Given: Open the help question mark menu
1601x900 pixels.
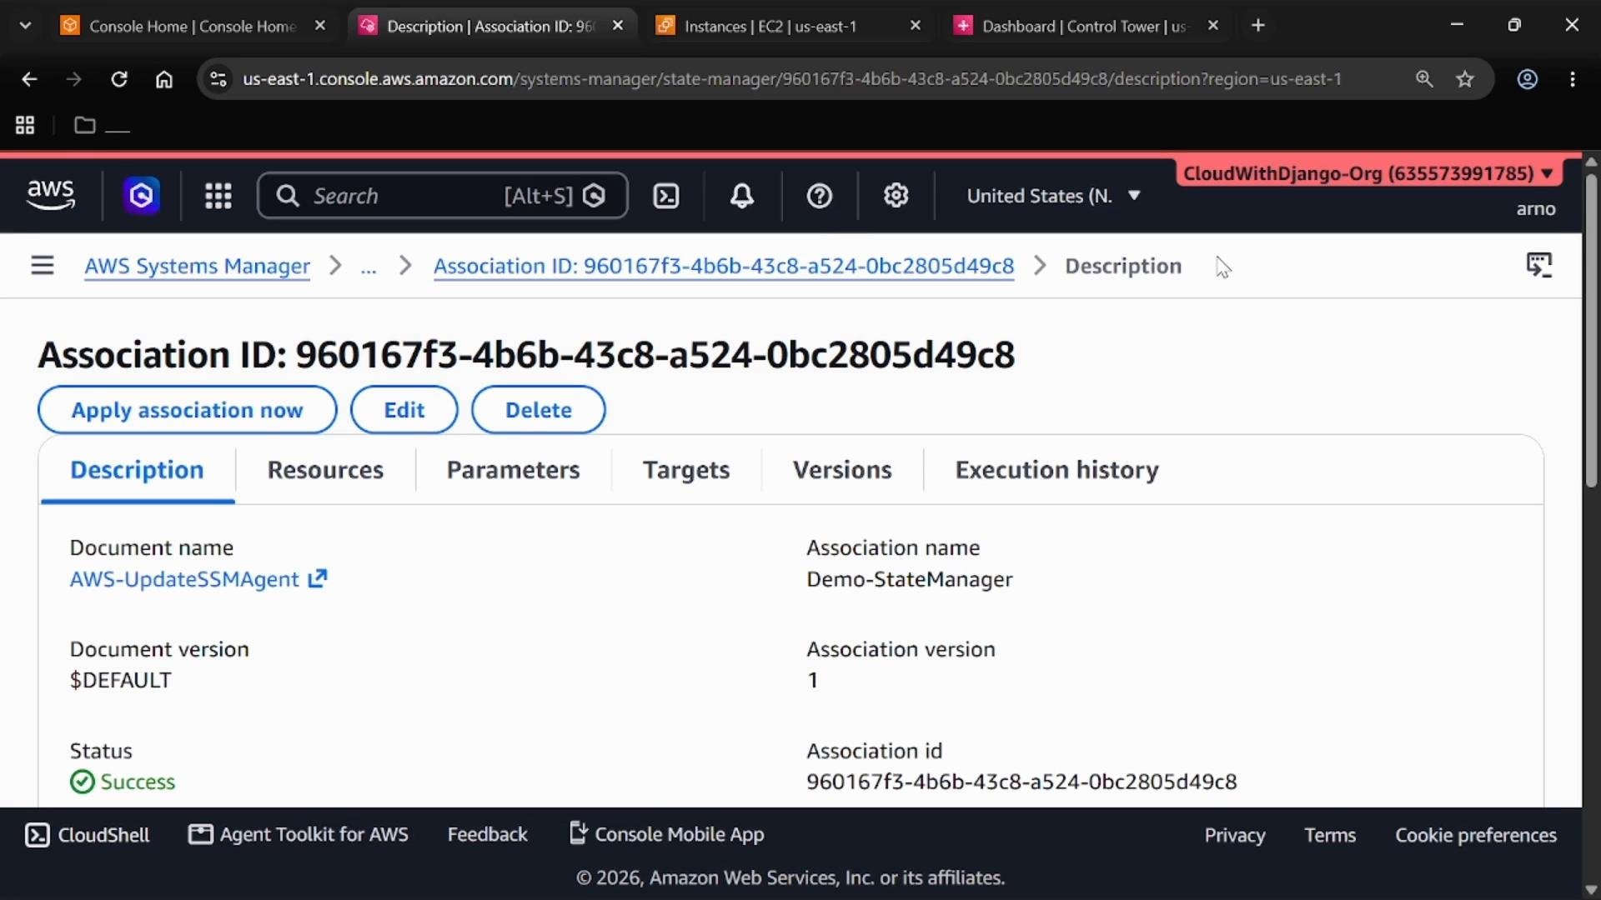Looking at the screenshot, I should point(820,196).
